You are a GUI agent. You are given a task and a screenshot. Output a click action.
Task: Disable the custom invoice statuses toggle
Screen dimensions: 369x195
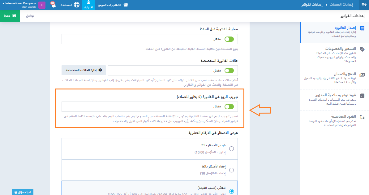[x=229, y=71]
